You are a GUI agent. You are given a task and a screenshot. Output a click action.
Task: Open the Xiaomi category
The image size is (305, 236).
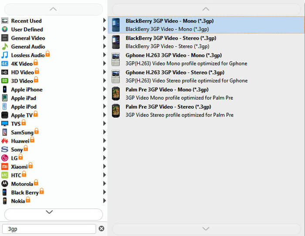54,167
